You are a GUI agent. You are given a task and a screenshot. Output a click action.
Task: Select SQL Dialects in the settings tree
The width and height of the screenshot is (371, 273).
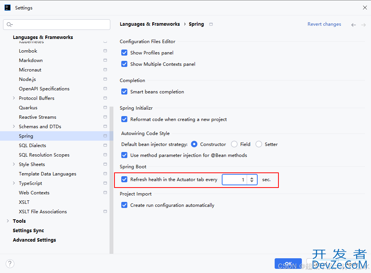[x=32, y=145]
